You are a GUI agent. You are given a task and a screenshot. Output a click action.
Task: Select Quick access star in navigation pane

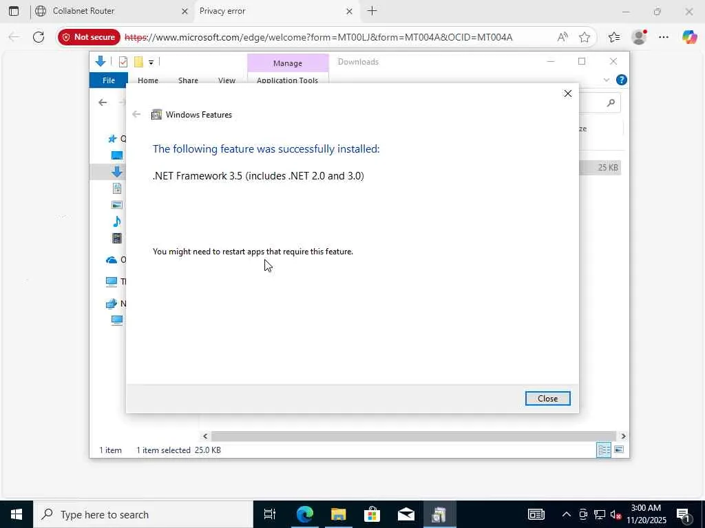[112, 139]
